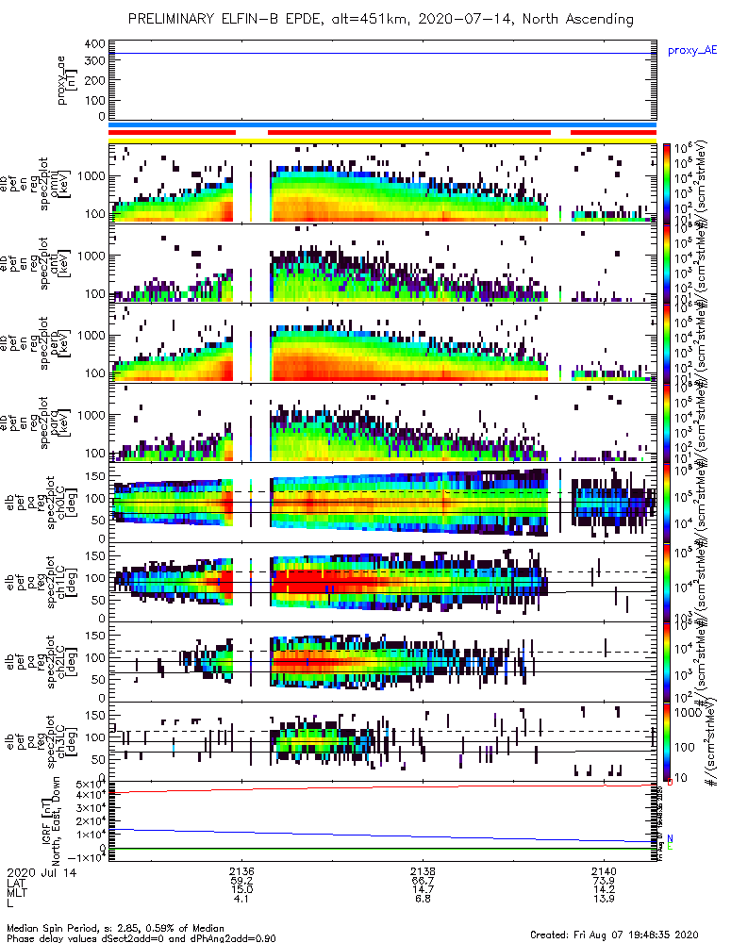Click the green 'E' label right of IGRF panel
This screenshot has height=943, width=731.
pos(671,847)
